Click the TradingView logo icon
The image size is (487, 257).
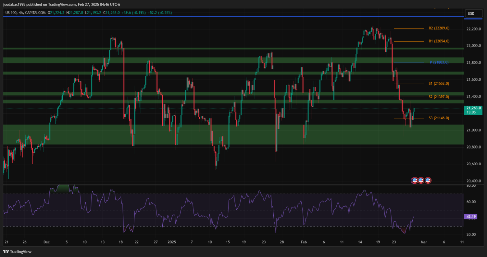[6, 252]
